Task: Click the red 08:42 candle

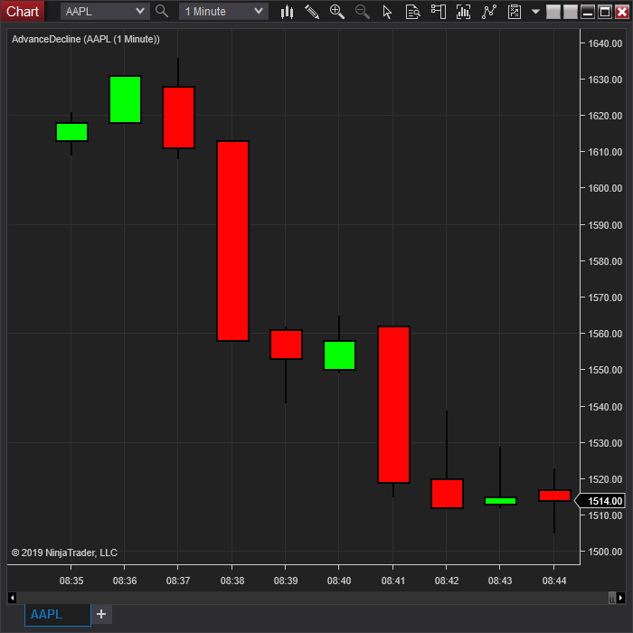Action: 447,494
